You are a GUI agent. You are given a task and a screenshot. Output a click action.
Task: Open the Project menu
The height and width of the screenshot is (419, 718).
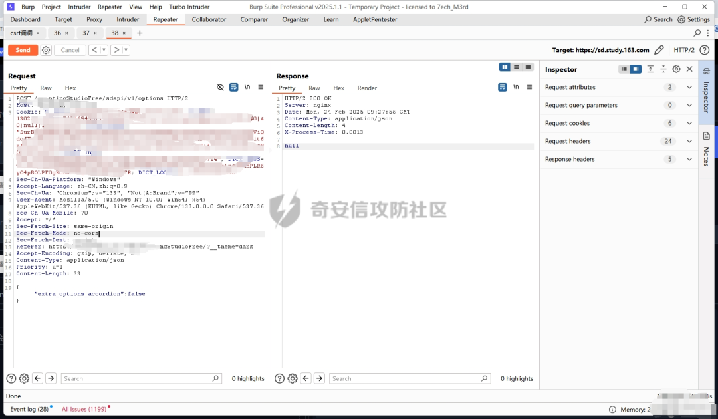[51, 7]
